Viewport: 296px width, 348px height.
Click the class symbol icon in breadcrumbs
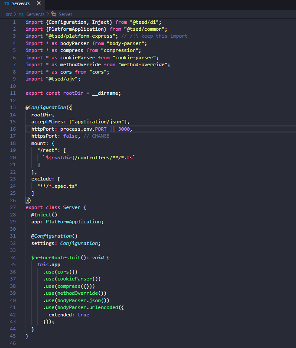(x=54, y=14)
